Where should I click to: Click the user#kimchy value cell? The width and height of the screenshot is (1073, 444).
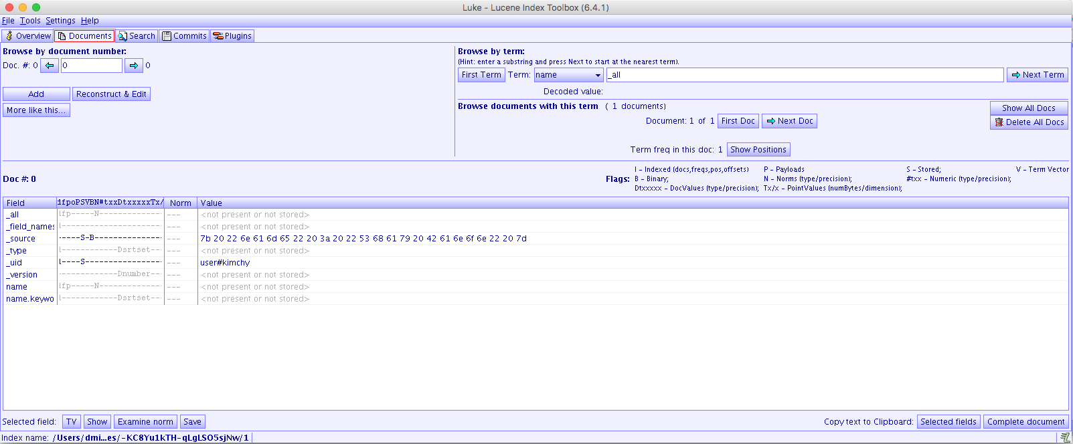pos(633,263)
